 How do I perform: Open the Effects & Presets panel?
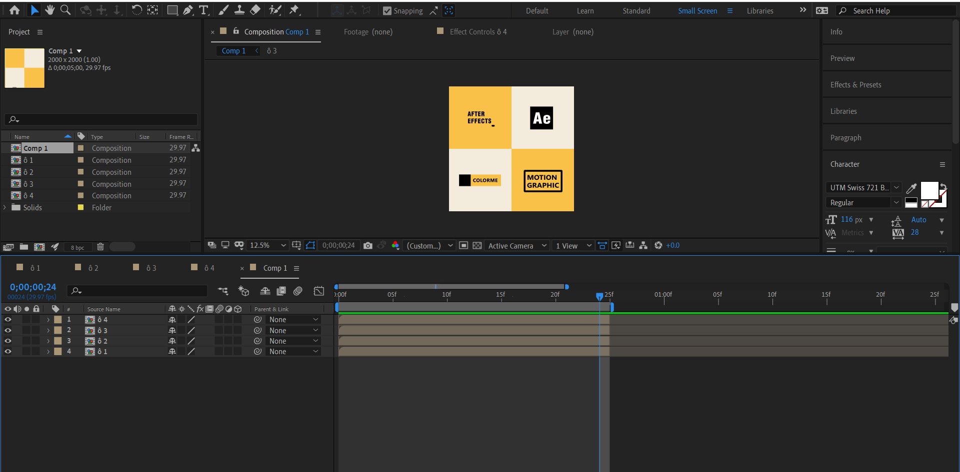pyautogui.click(x=855, y=85)
